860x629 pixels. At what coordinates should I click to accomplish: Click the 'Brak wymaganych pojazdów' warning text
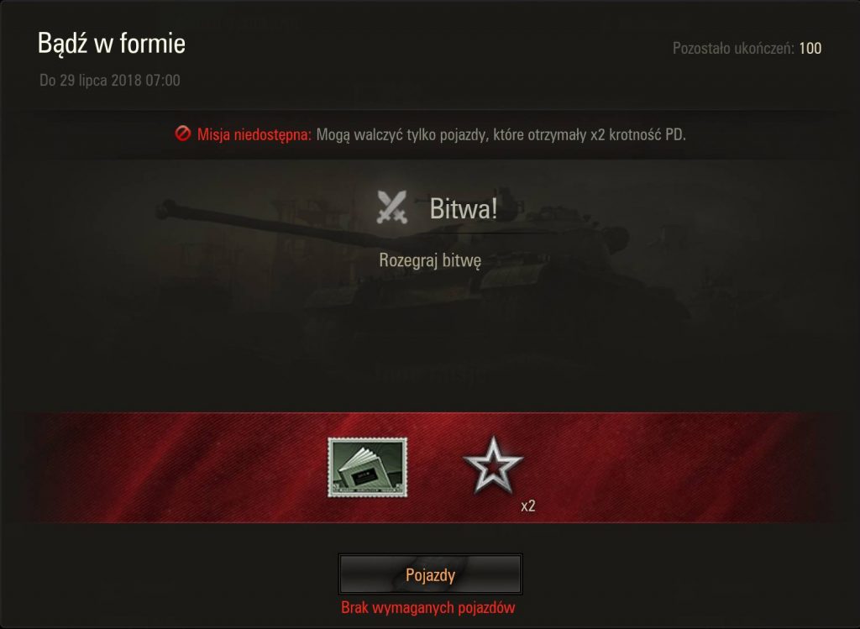pos(427,608)
